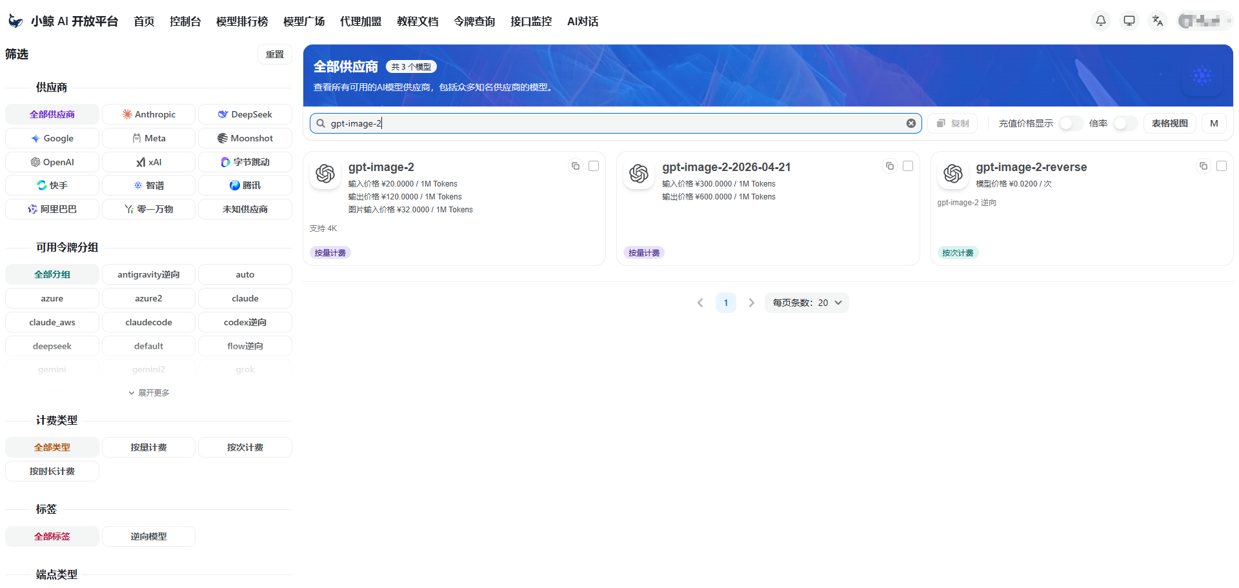The height and width of the screenshot is (588, 1239).
Task: Toggle 充值价格显示 switch
Action: pos(1071,123)
